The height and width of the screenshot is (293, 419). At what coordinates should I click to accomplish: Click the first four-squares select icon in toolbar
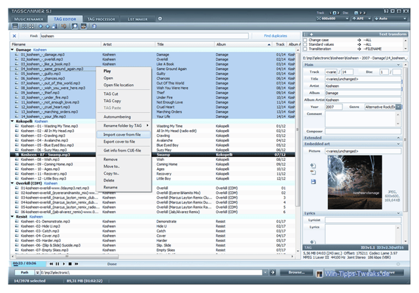tap(24, 26)
